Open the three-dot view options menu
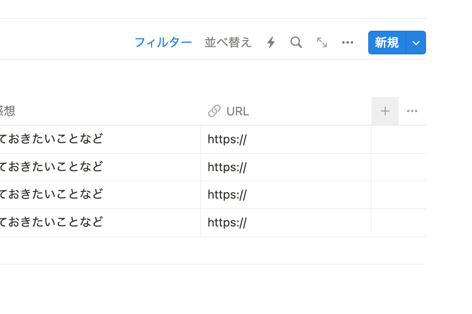Image resolution: width=472 pixels, height=314 pixels. coord(347,43)
